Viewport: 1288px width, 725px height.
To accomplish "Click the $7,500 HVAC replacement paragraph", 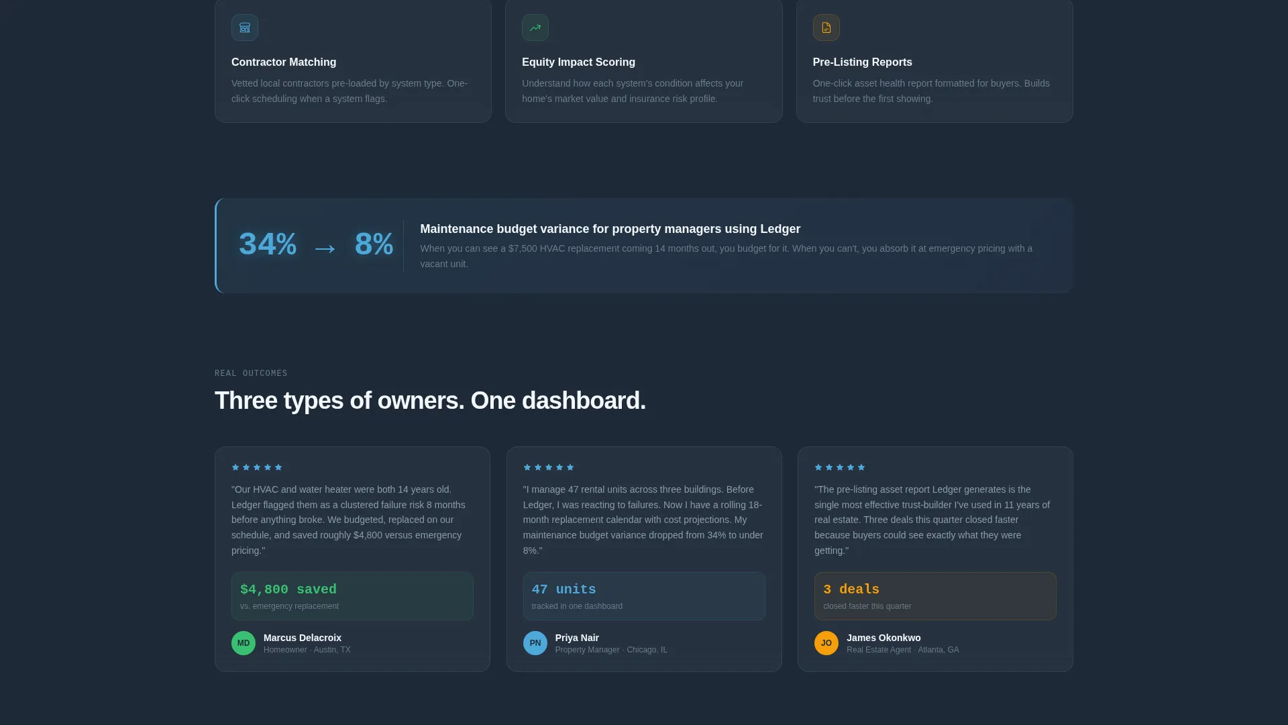I will pos(727,256).
